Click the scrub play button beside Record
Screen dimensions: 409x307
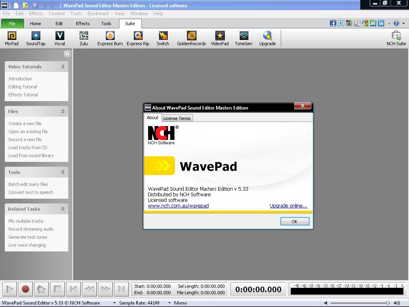click(x=42, y=289)
